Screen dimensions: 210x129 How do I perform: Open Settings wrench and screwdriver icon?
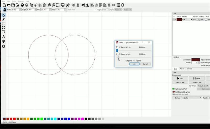68,5
